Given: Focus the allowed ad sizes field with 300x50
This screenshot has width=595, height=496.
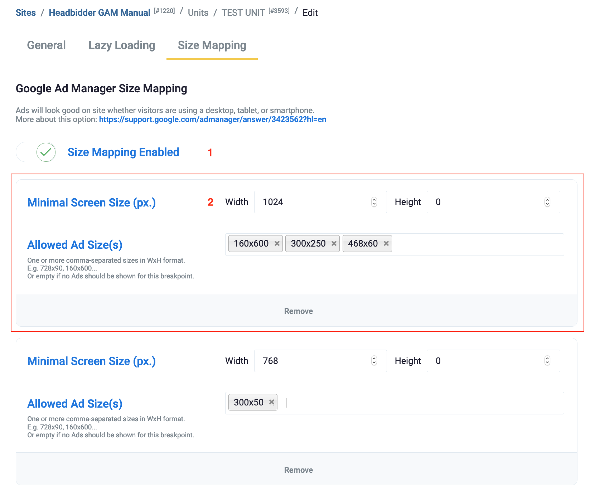Looking at the screenshot, I should [422, 403].
